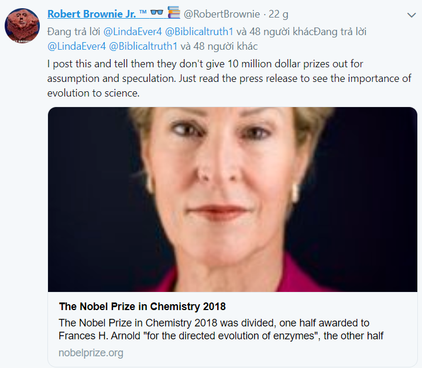Visit the nobelprize.org domain link

[x=91, y=353]
